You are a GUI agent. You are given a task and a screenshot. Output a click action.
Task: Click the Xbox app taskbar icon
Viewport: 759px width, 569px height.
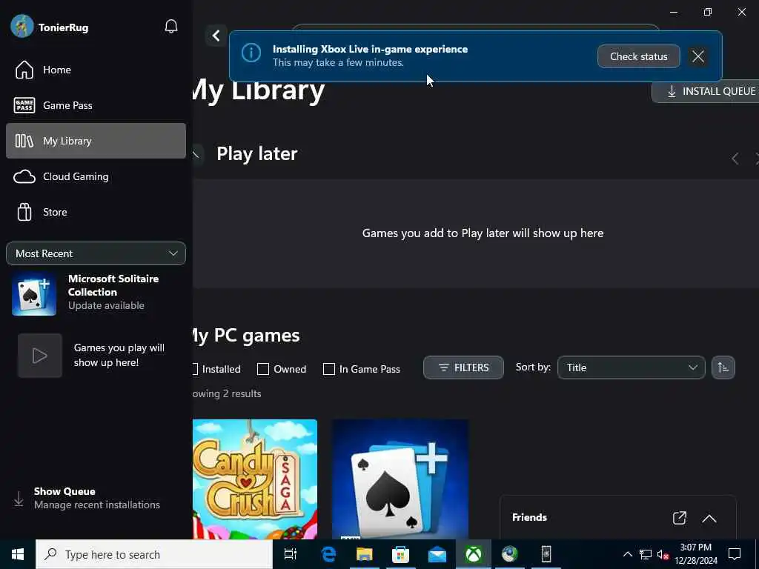tap(474, 554)
